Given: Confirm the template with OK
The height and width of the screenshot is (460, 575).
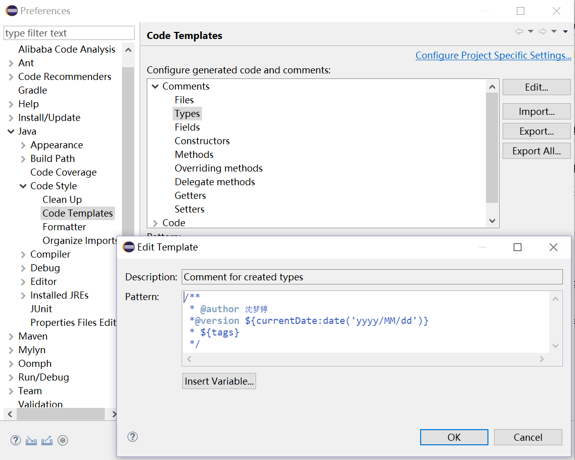Looking at the screenshot, I should click(454, 437).
